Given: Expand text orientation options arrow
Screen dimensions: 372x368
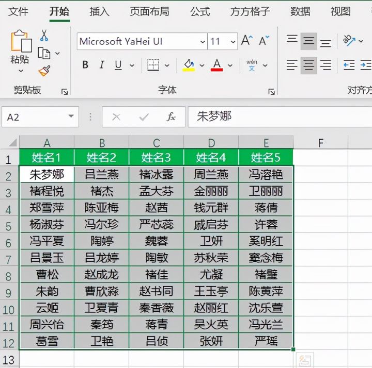Looking at the screenshot, I should click(x=361, y=41).
